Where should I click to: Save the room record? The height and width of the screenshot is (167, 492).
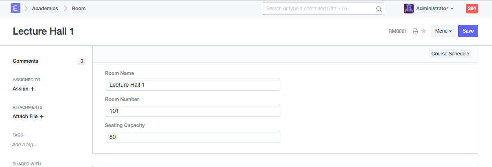(468, 31)
